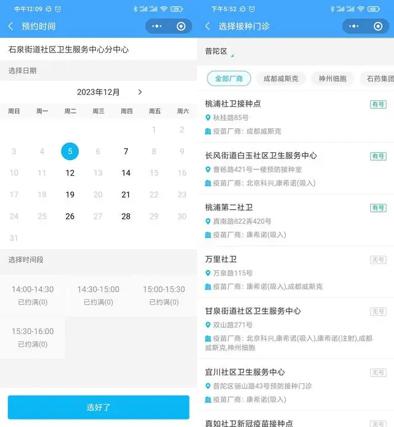Open 长风街道白玉社区卫生服务中心 clinic
The image size is (394, 427).
(x=261, y=155)
